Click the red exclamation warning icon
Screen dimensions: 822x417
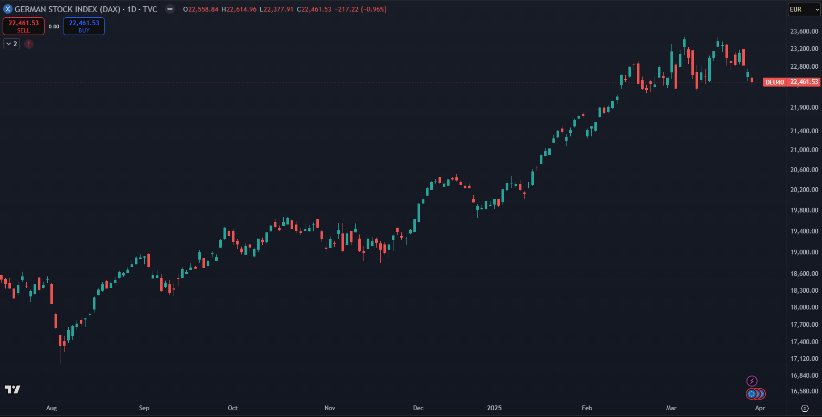pos(29,44)
